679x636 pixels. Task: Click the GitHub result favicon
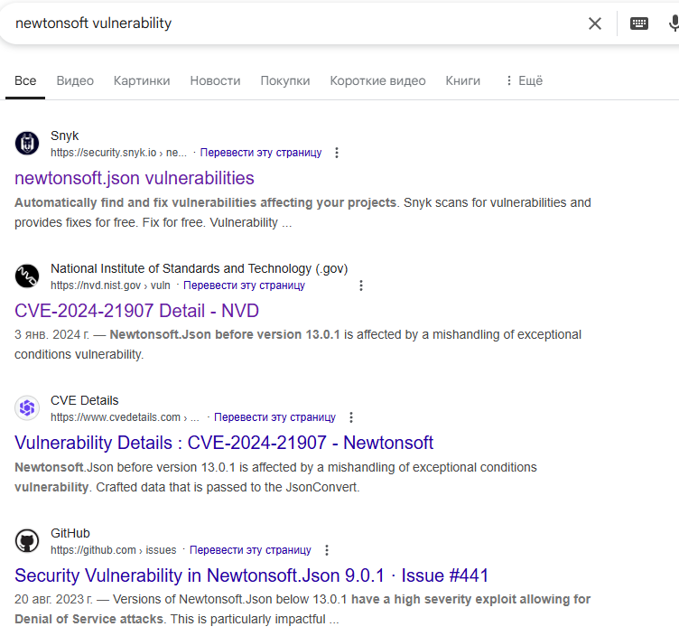pyautogui.click(x=27, y=541)
